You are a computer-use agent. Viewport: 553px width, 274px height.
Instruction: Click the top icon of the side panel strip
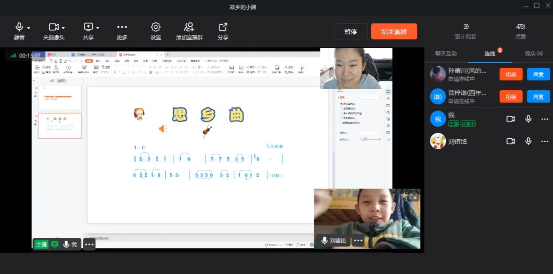click(388, 91)
